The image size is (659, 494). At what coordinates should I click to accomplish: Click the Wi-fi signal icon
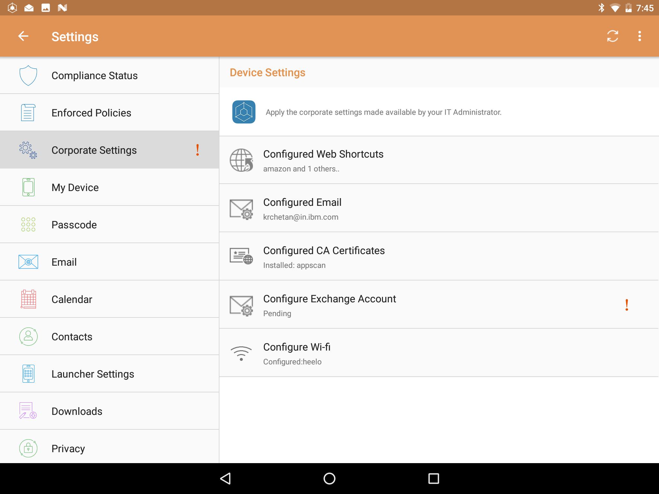[241, 353]
